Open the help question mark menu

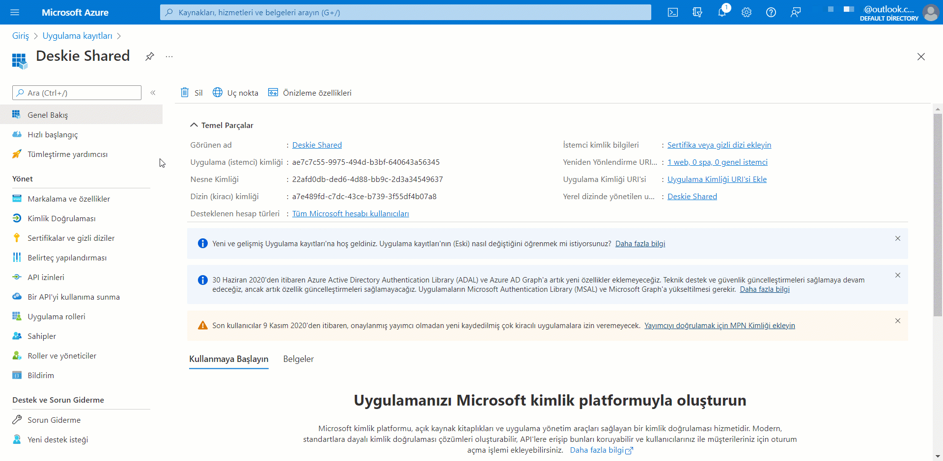[771, 12]
